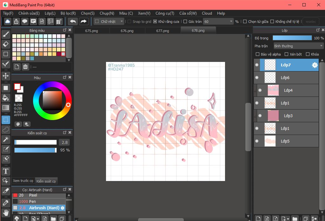Click the Undo arrow icon

(x=73, y=21)
